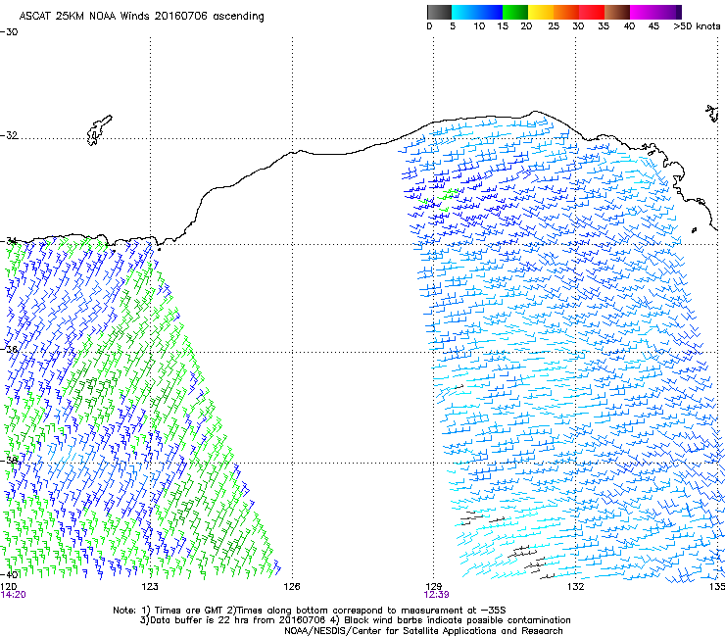This screenshot has width=725, height=637.
Task: Click the brown 35-40 knots legend swatch
Action: point(617,12)
